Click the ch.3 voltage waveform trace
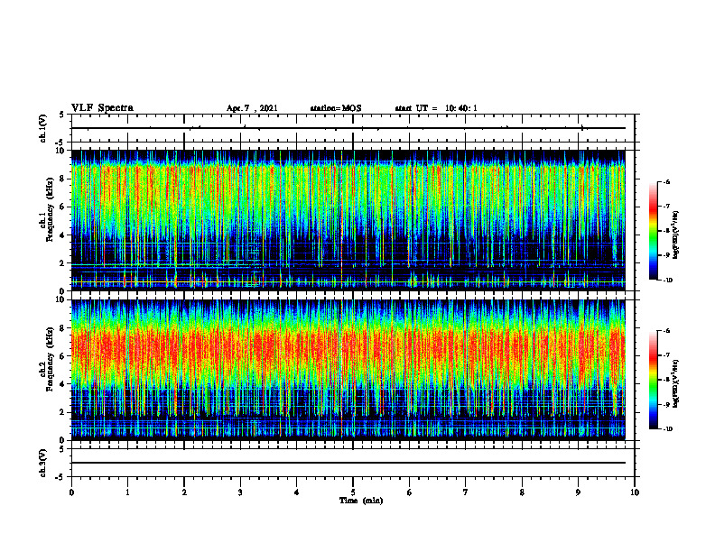Image resolution: width=715 pixels, height=552 pixels. coord(348,463)
